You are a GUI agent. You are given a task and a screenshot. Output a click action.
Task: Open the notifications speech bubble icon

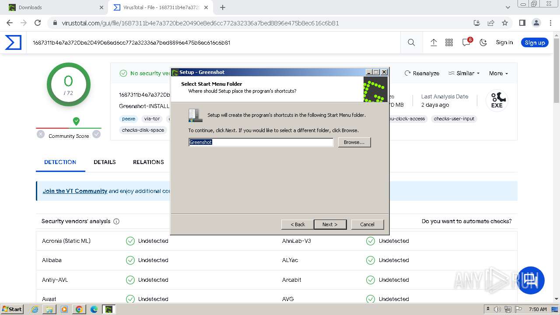point(466,42)
